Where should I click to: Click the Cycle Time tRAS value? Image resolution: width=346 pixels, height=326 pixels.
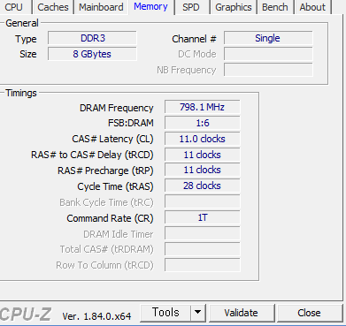click(202, 186)
